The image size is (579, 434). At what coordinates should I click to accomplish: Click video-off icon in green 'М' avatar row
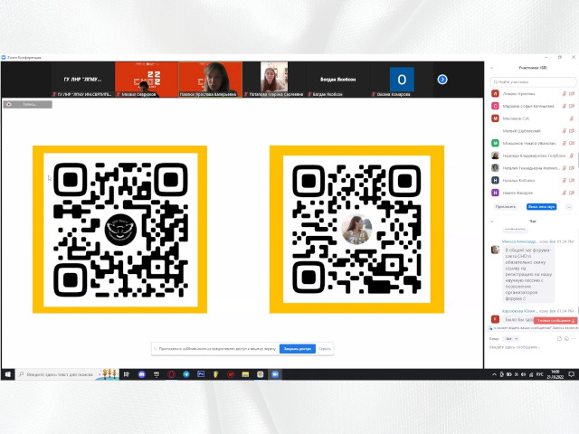pos(572,143)
